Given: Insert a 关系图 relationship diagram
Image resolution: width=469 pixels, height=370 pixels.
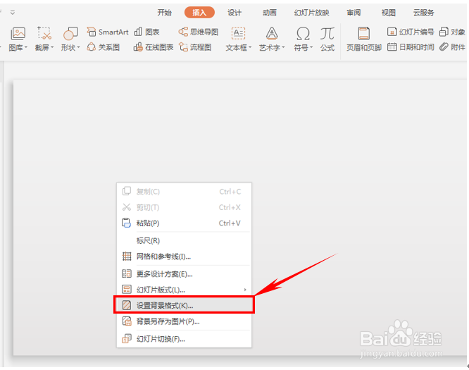Looking at the screenshot, I should pos(104,47).
